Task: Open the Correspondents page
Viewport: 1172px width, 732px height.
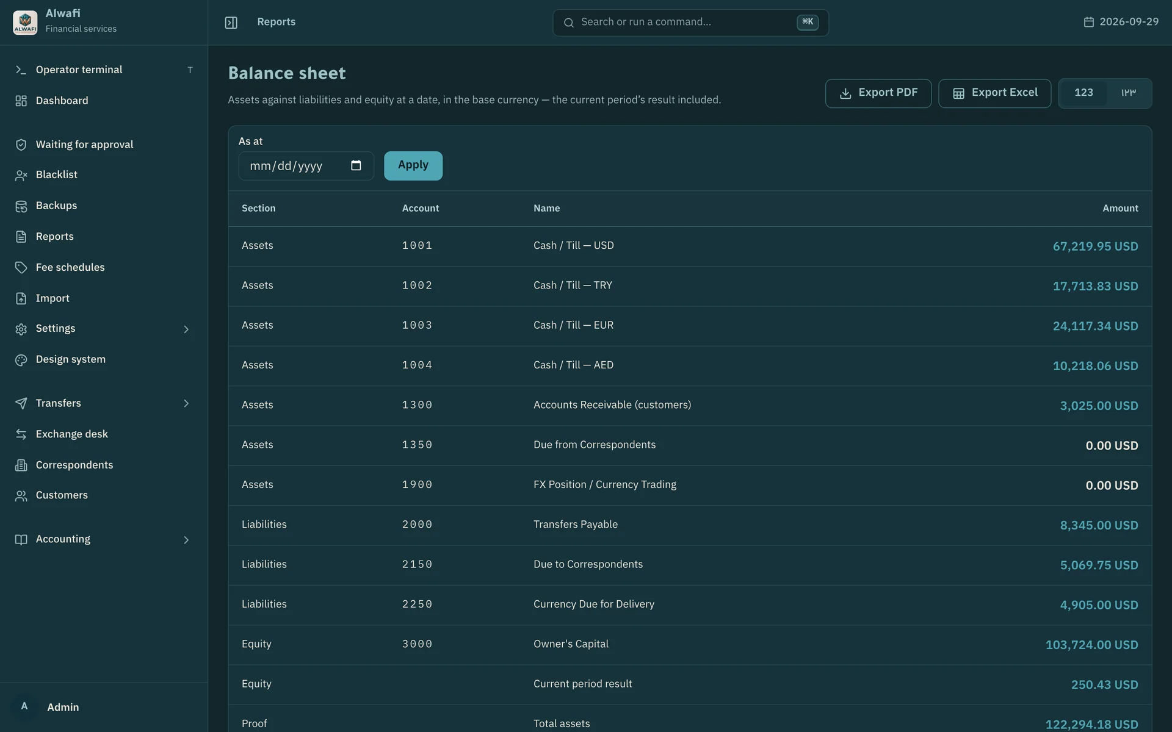Action: click(x=104, y=465)
